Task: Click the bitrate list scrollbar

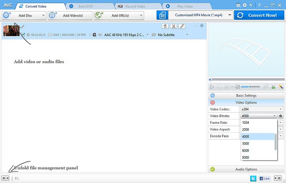Action: click(x=276, y=142)
